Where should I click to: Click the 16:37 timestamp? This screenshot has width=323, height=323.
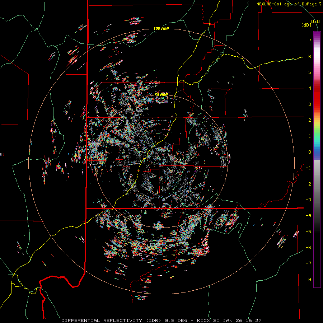pyautogui.click(x=253, y=320)
